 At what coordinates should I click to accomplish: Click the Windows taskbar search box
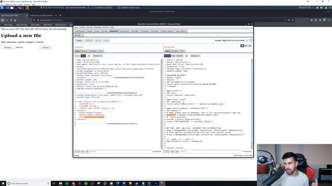(29, 183)
